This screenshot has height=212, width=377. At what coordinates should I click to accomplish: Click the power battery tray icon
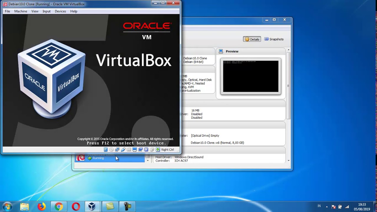[340, 207]
